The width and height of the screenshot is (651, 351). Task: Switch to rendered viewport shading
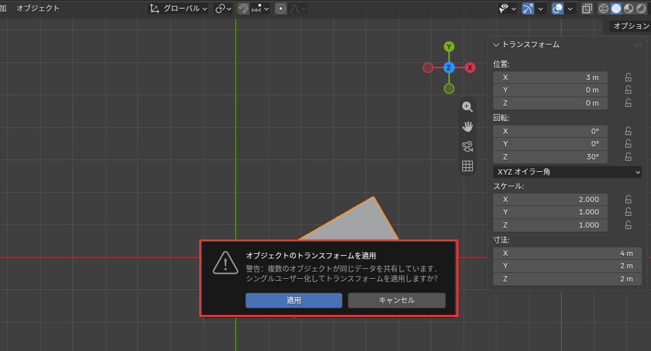click(641, 9)
